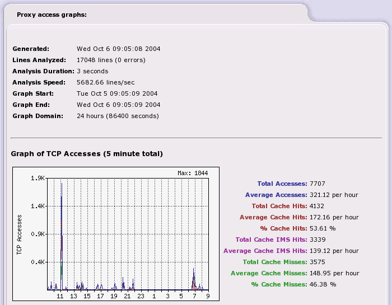Click the '13' hour tick on x-axis
The width and height of the screenshot is (392, 305).
click(73, 296)
